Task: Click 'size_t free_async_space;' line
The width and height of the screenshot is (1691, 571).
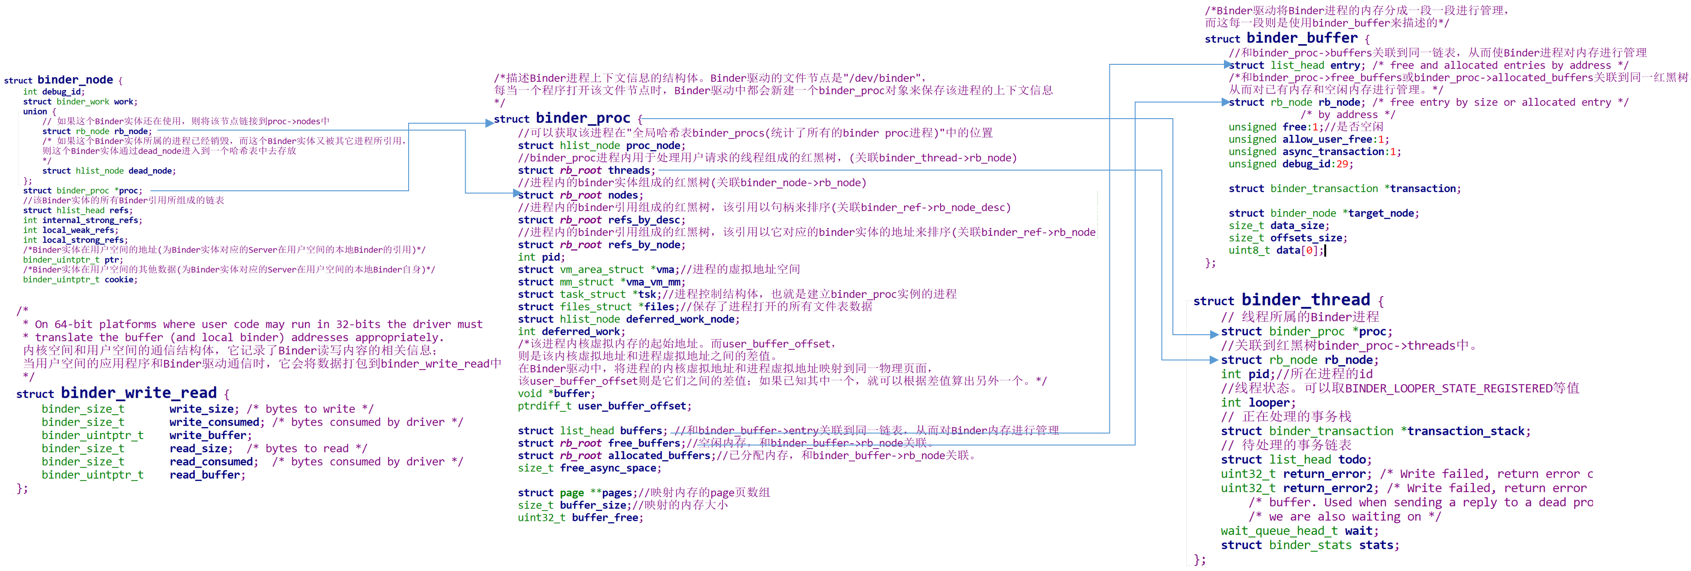Action: point(589,468)
